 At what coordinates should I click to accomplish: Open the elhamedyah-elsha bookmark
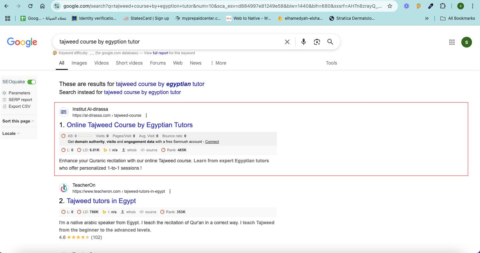pos(300,18)
